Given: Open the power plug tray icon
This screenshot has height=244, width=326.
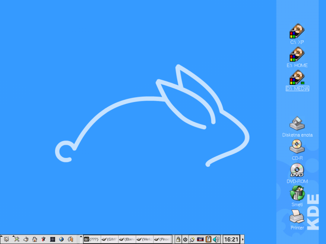Looking at the screenshot, I should pyautogui.click(x=192, y=239).
